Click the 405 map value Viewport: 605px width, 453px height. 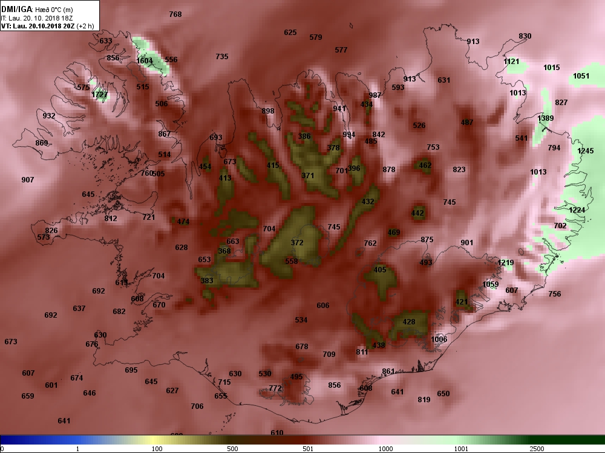[x=380, y=269]
